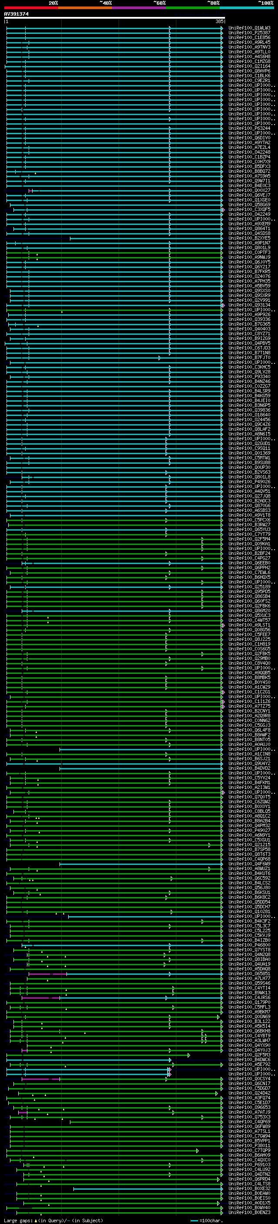This screenshot has width=278, height=1224.
Task: Open the UniRef100_P49027 entry
Action: click(249, 831)
